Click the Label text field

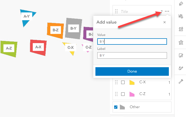[x=132, y=55]
